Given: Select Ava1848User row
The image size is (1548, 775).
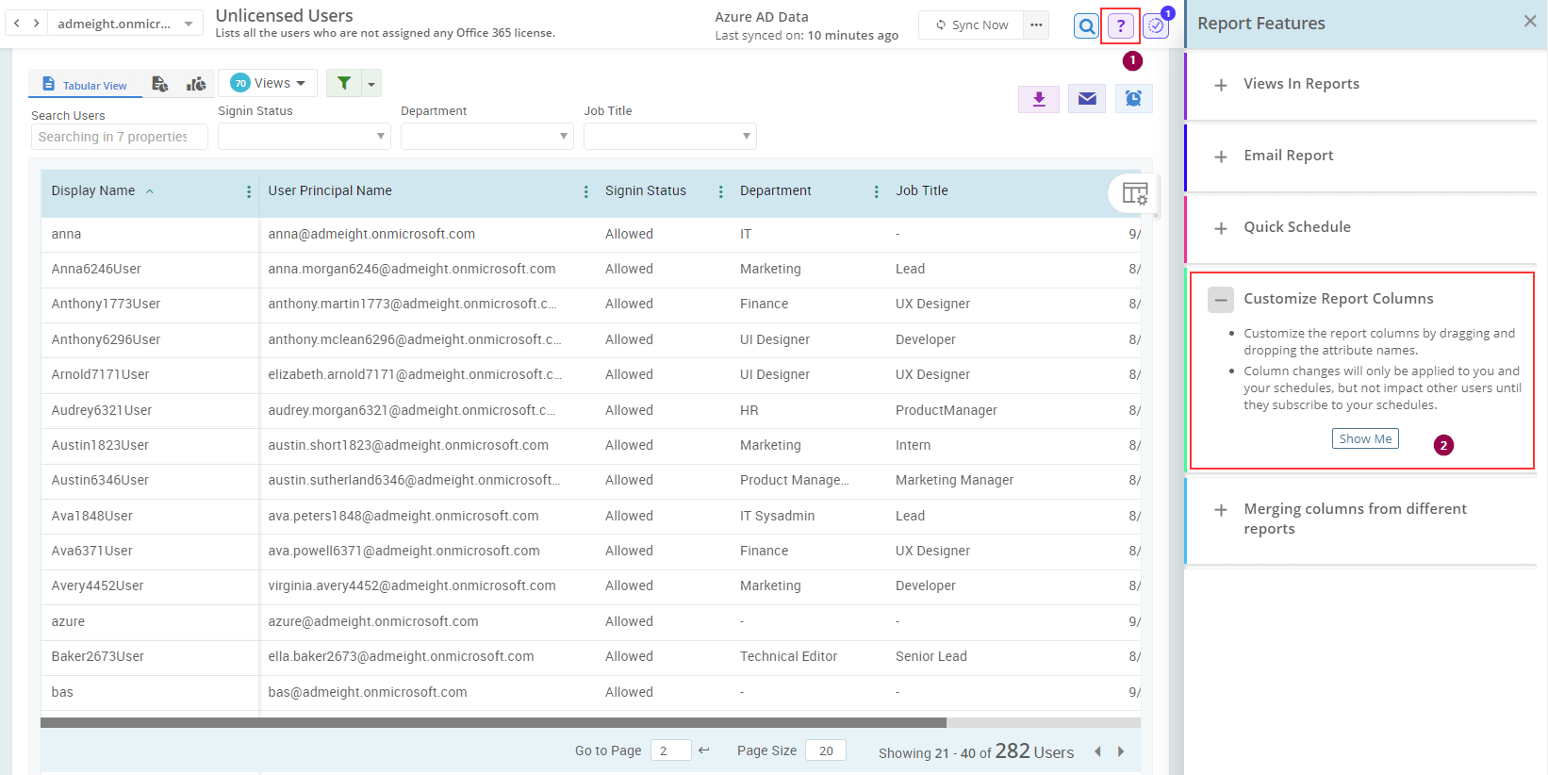Looking at the screenshot, I should click(x=91, y=516).
